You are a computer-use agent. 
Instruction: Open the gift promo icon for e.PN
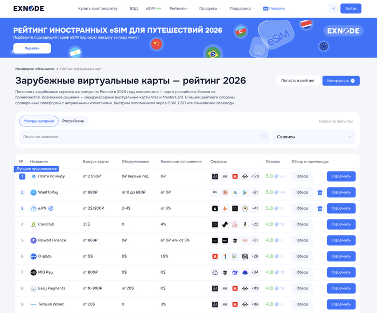pos(320,208)
